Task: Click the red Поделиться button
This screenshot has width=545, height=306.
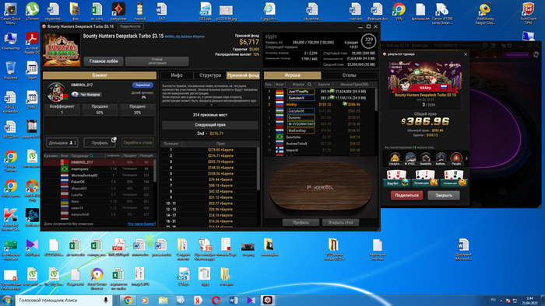Action: [x=406, y=196]
